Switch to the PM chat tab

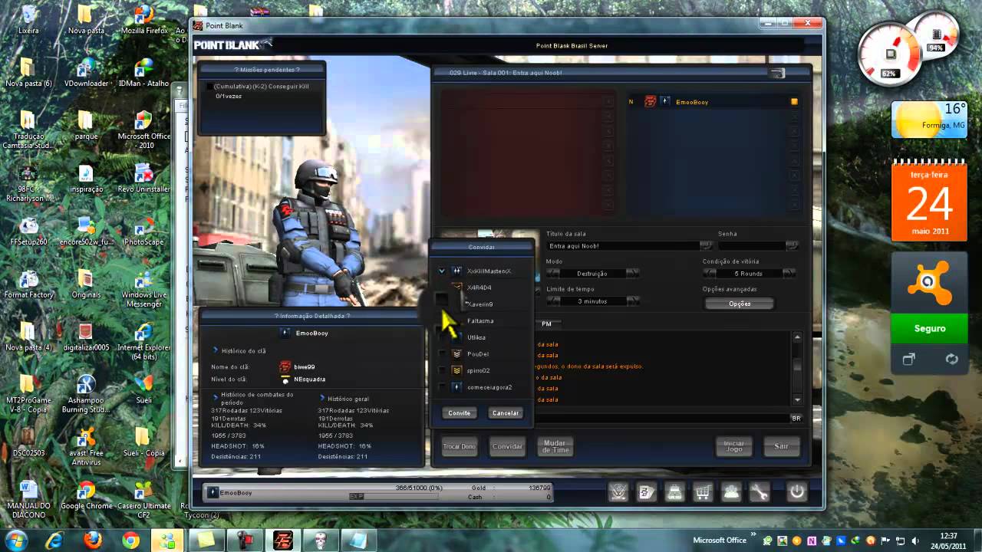click(x=546, y=324)
